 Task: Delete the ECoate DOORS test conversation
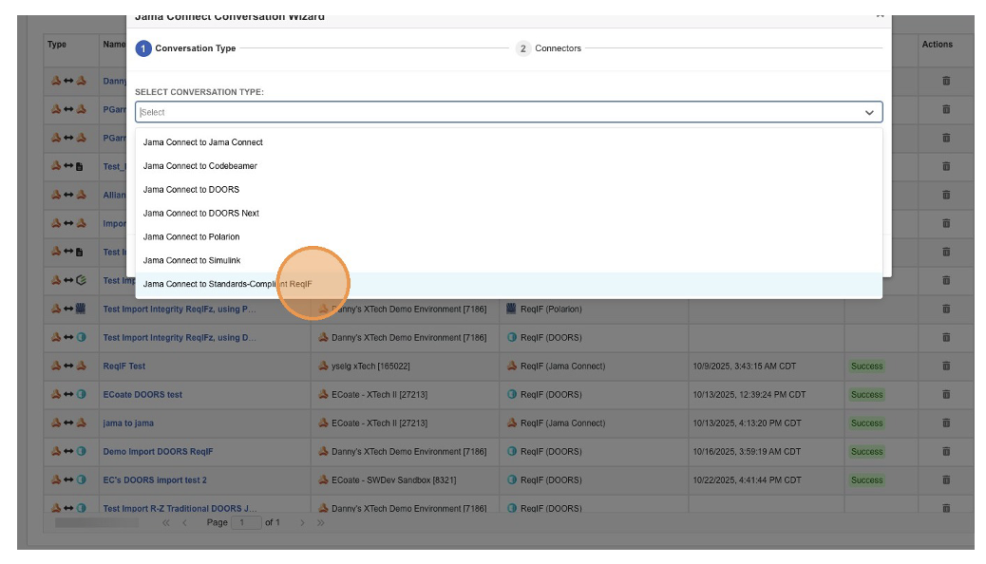pyautogui.click(x=946, y=394)
